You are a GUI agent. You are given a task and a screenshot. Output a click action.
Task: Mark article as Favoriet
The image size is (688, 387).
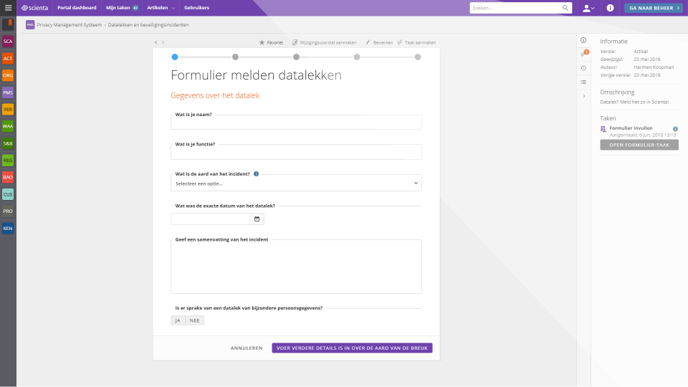271,42
